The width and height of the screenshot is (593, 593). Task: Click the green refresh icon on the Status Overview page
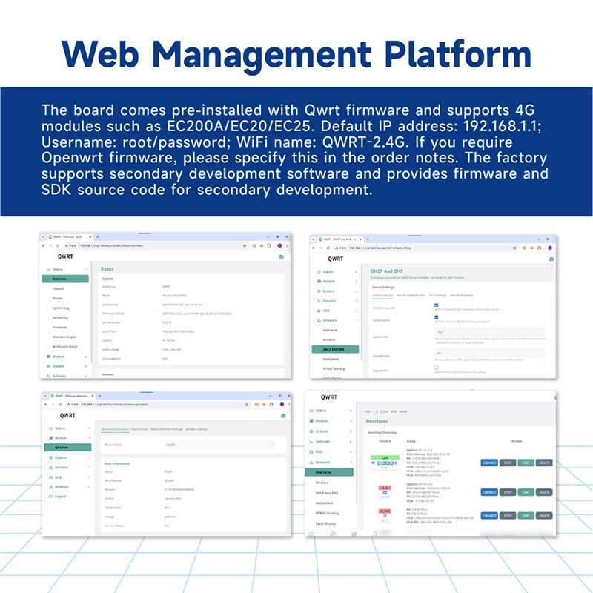pos(281,256)
